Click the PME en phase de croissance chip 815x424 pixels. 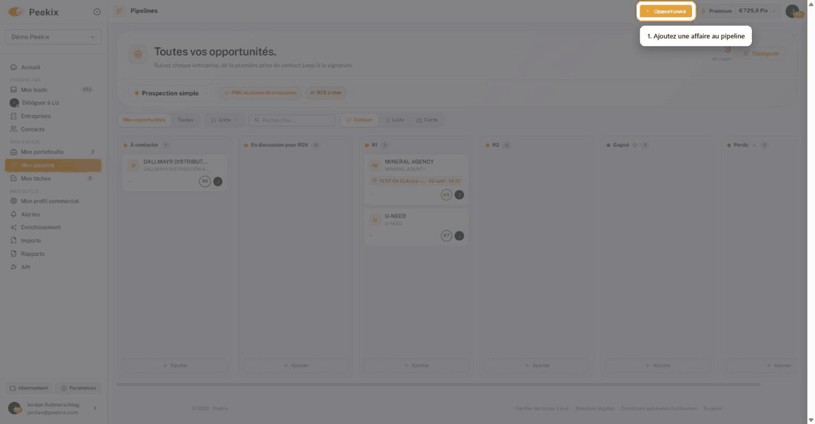click(x=260, y=93)
